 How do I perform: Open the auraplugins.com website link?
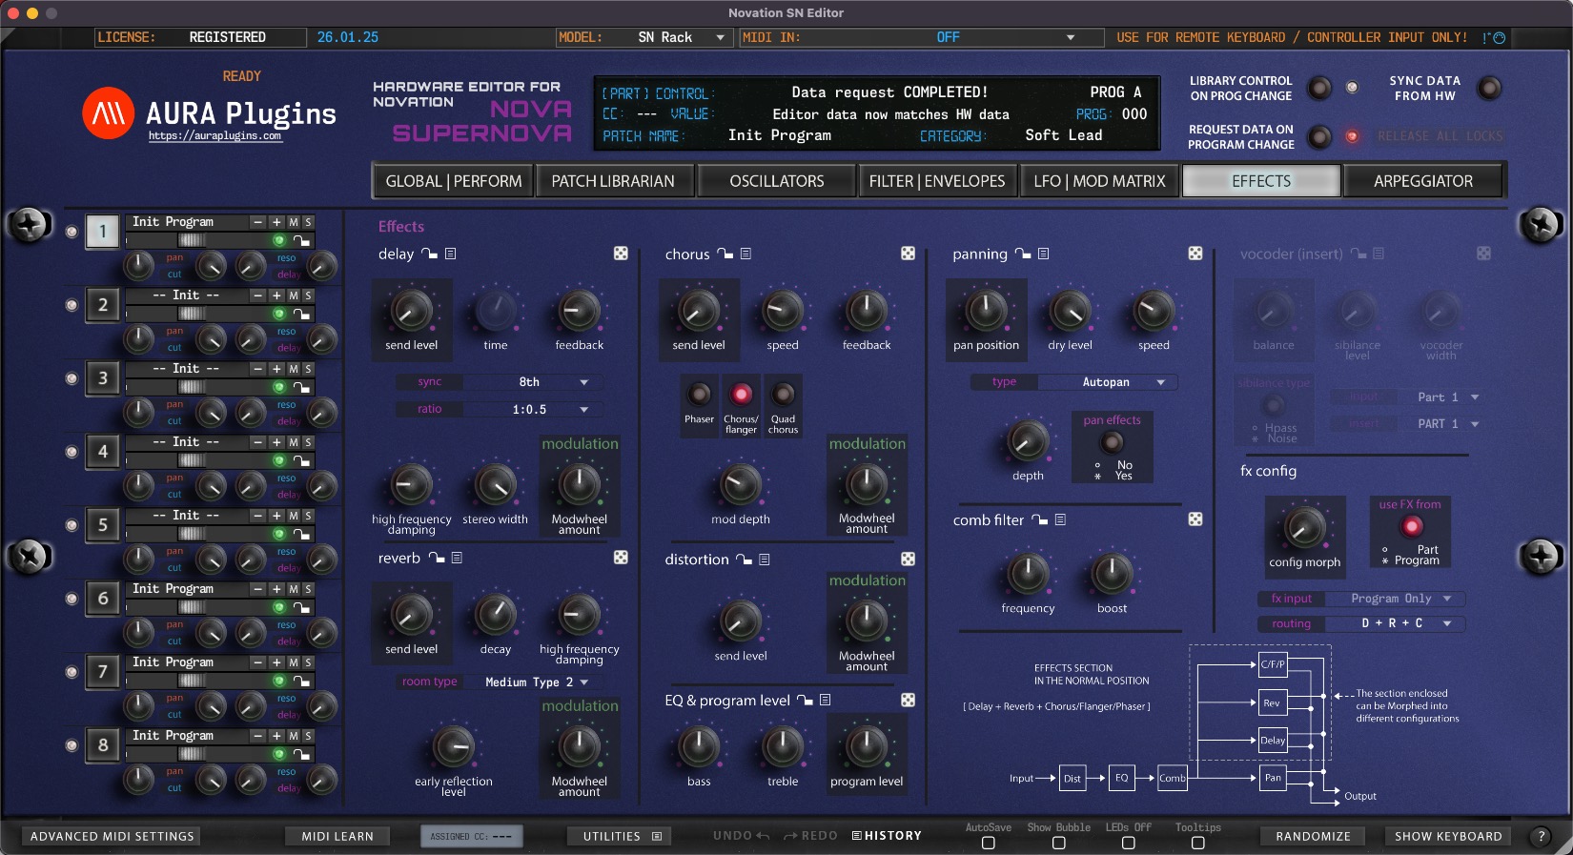pyautogui.click(x=214, y=136)
